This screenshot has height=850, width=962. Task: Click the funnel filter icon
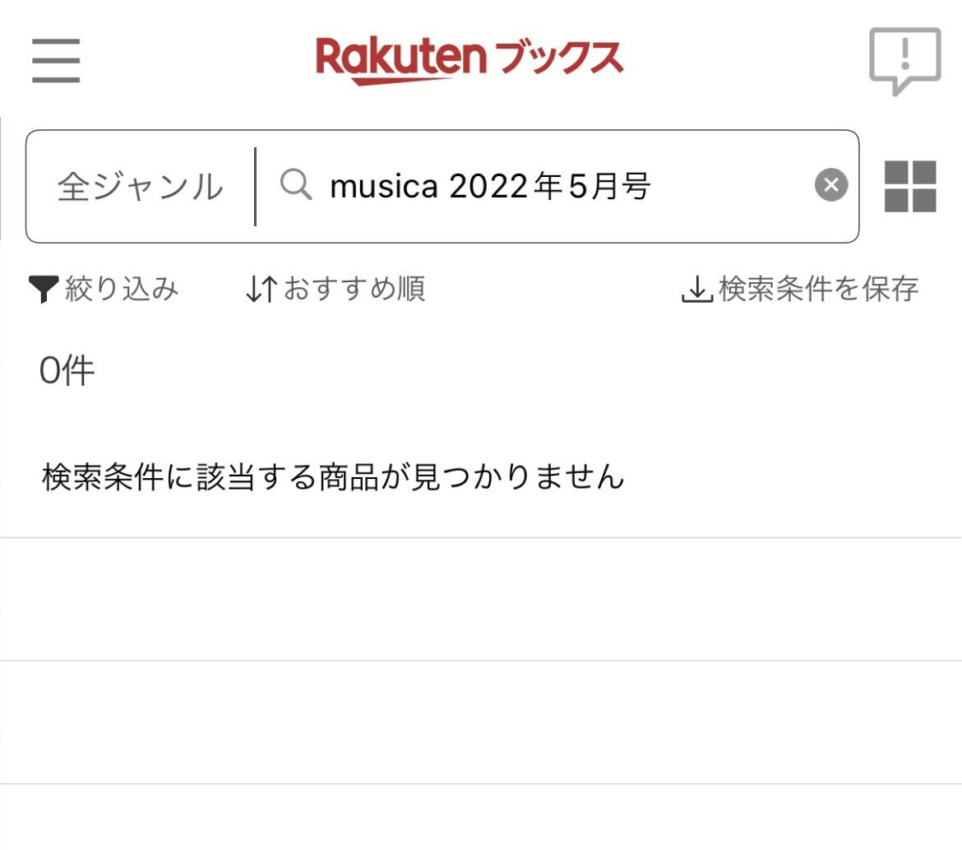coord(44,290)
